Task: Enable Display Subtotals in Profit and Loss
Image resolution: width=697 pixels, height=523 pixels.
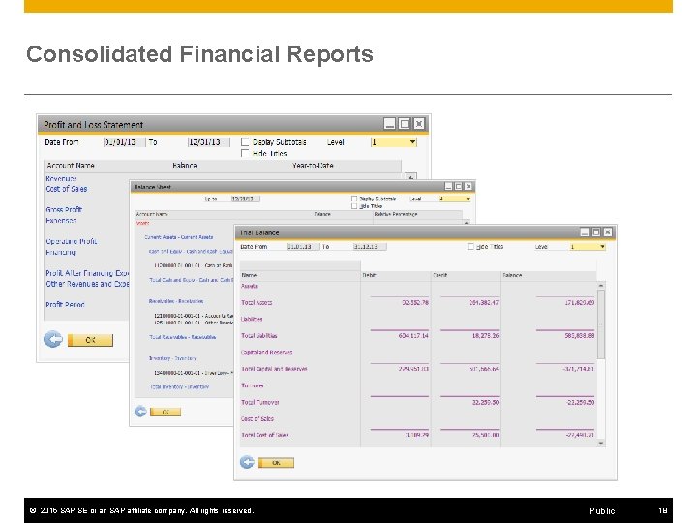Action: coord(245,142)
